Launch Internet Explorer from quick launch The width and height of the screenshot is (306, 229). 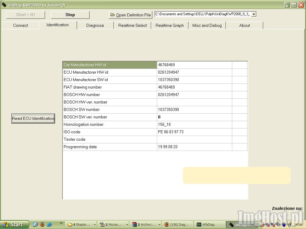click(49, 225)
